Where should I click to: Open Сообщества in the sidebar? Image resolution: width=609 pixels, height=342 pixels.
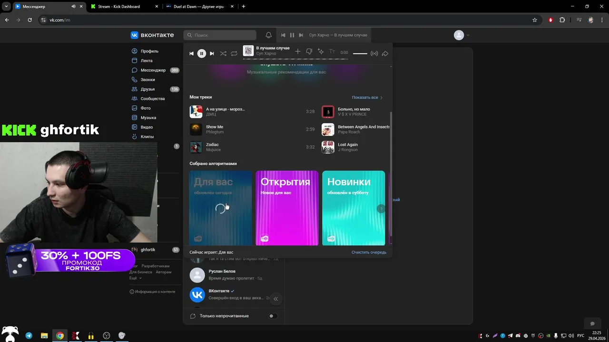pos(153,98)
